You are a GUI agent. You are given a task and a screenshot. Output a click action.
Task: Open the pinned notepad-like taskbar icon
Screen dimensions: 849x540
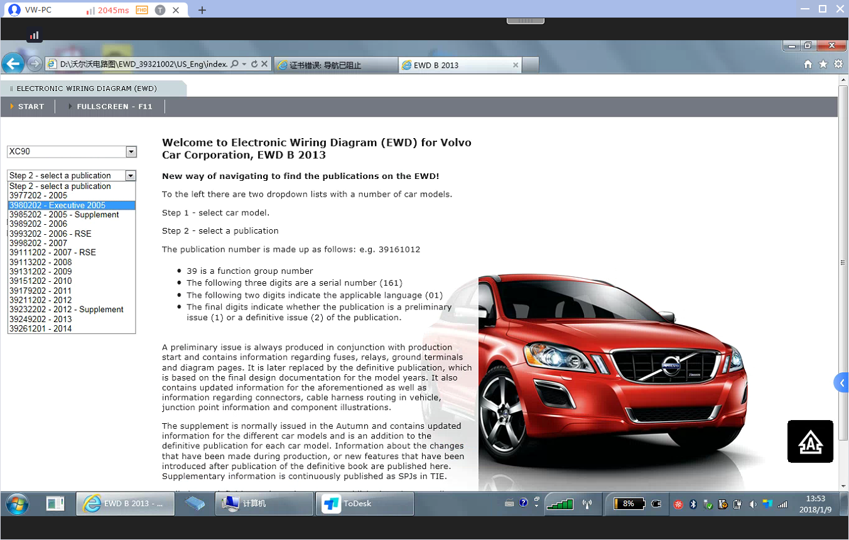click(55, 504)
